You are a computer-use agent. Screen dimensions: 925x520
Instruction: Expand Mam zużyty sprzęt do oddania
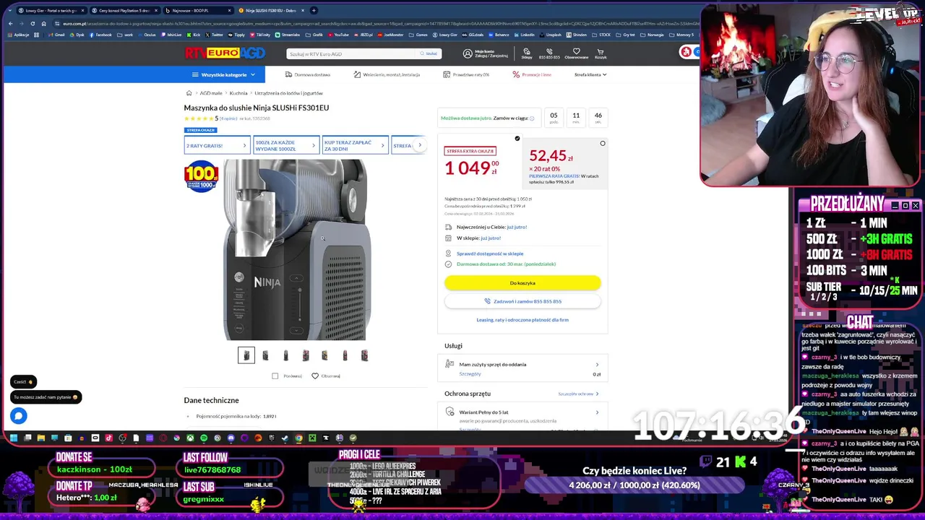coord(522,368)
